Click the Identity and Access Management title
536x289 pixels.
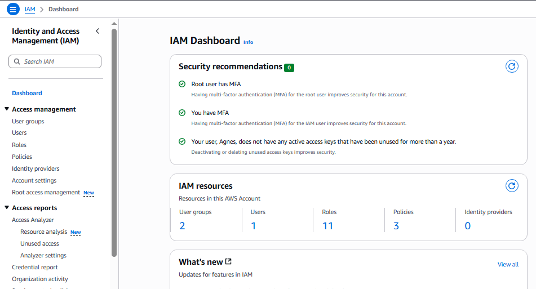46,36
